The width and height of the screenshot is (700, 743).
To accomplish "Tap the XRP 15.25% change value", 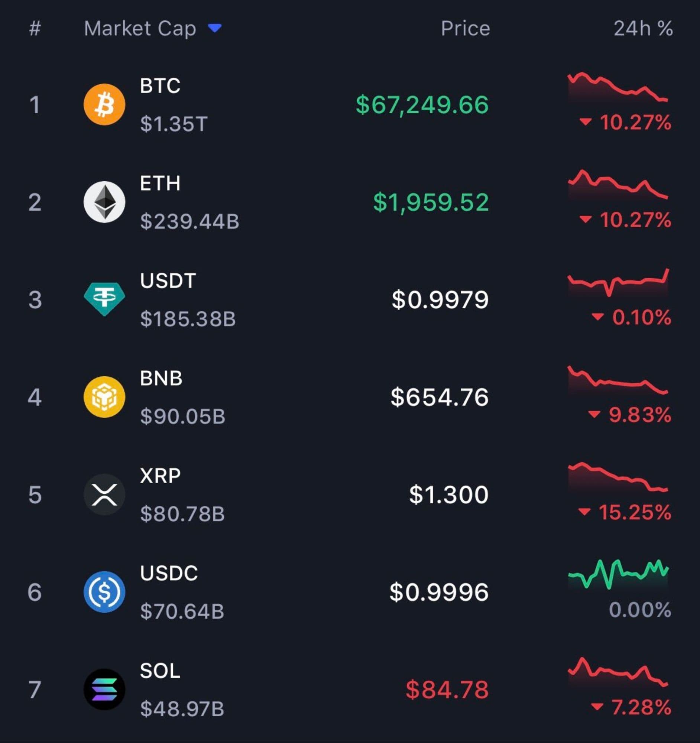I will [634, 512].
